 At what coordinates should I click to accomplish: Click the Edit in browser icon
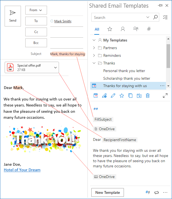tap(104, 96)
